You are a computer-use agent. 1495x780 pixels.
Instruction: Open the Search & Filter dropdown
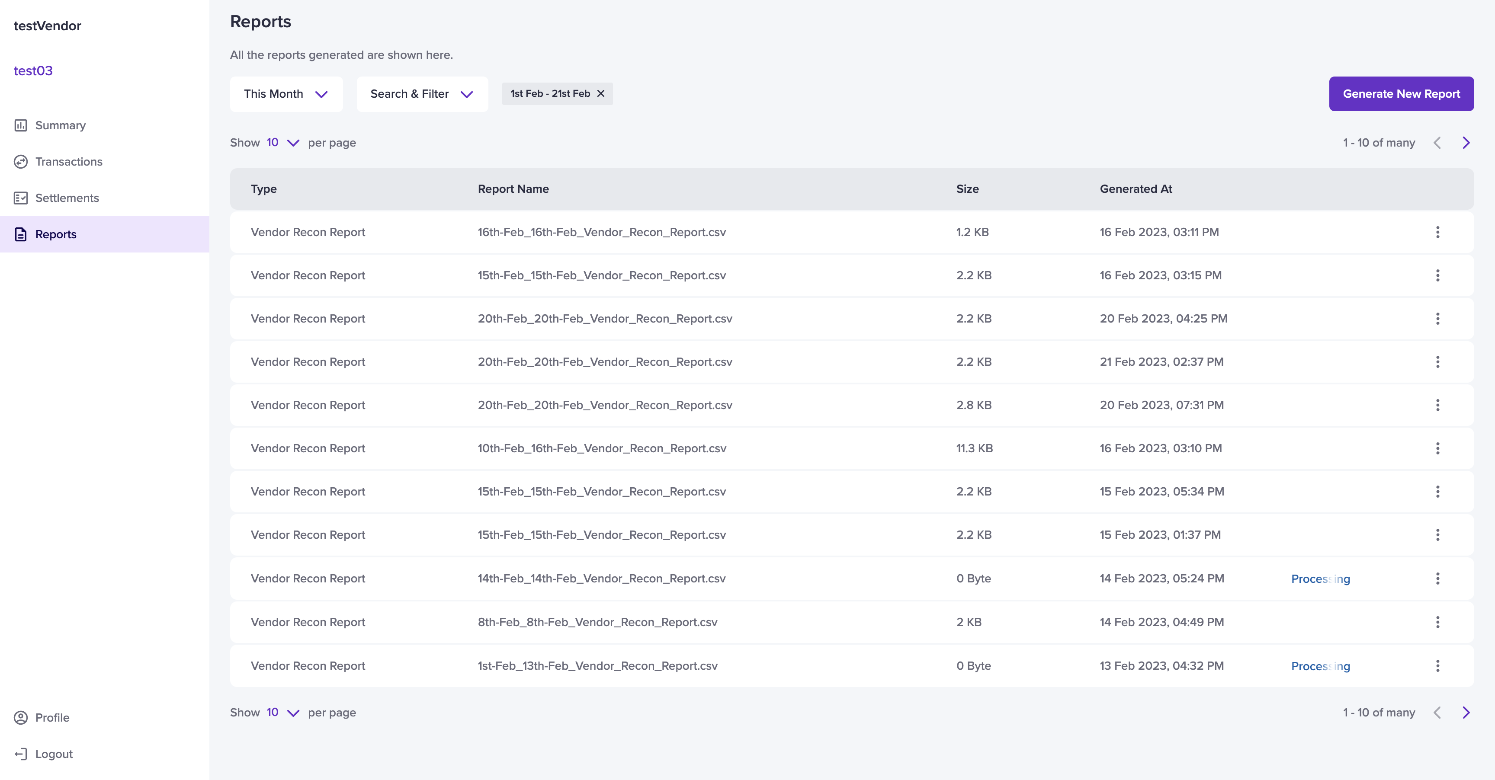pos(422,94)
